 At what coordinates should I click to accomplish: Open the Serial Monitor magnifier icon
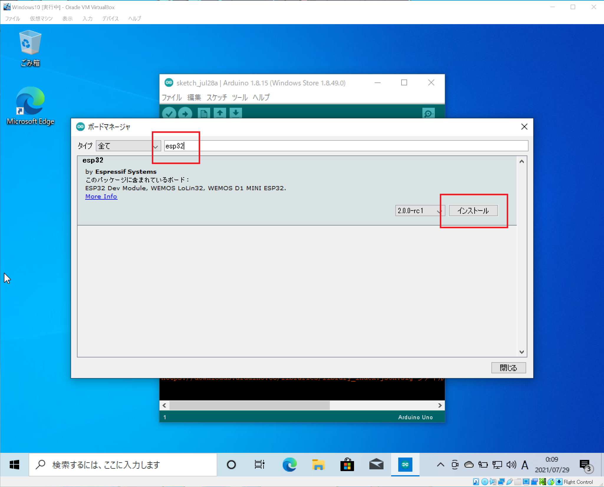[428, 113]
